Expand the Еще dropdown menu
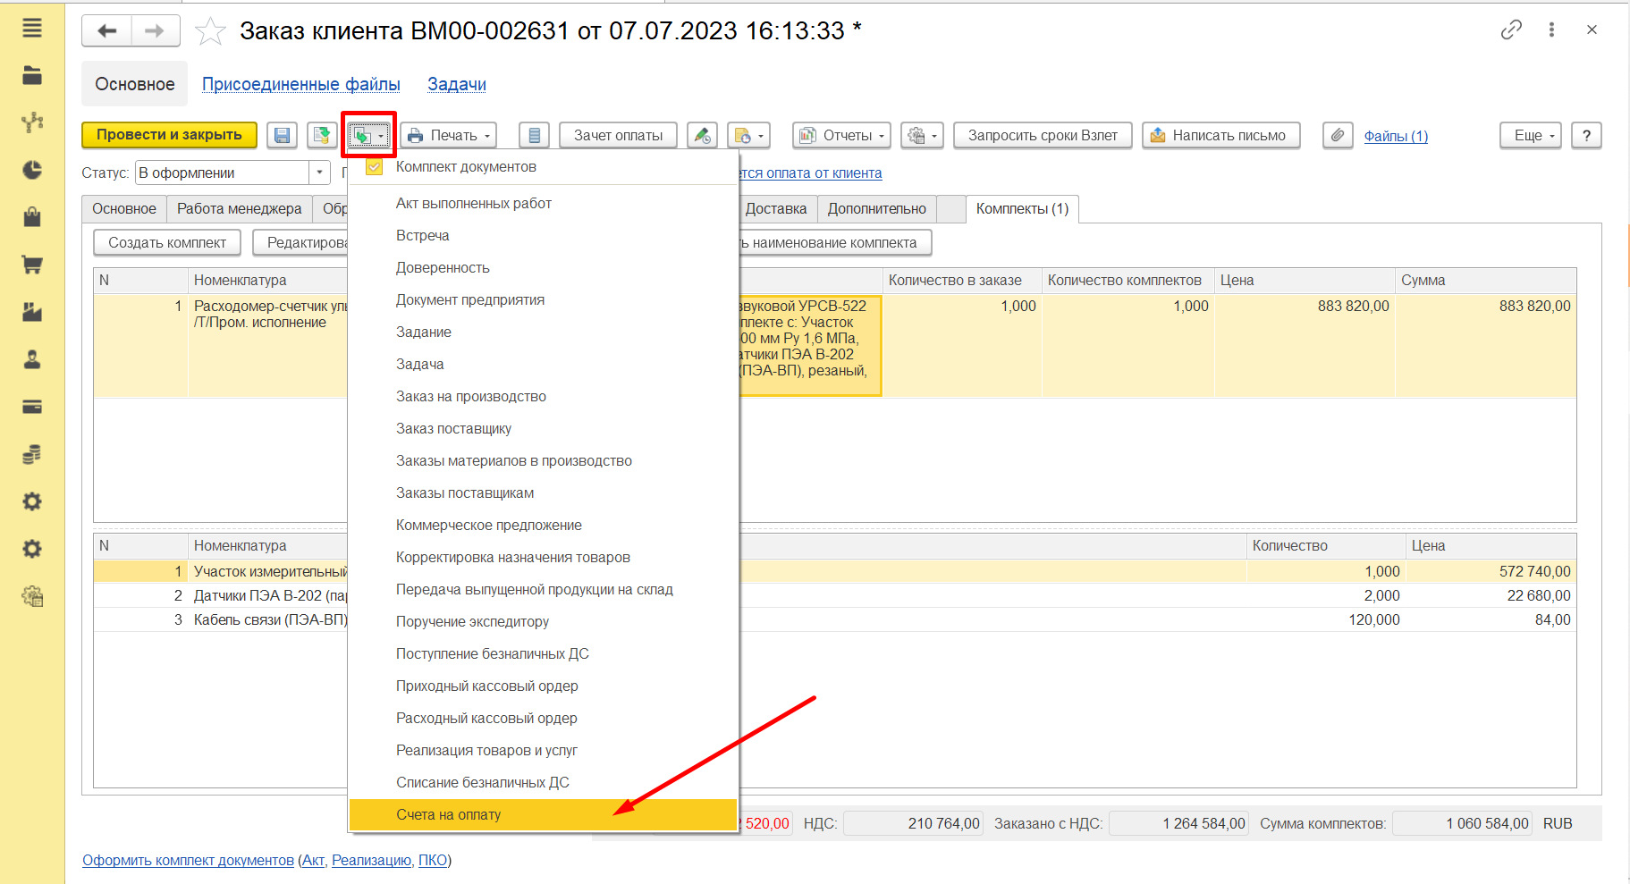 (1531, 135)
